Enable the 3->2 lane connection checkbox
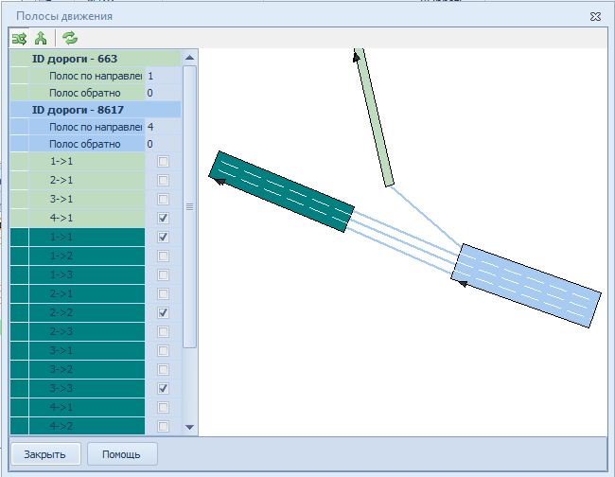 [163, 369]
